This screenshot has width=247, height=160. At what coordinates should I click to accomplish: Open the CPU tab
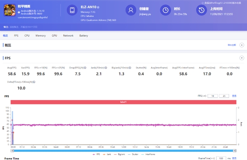pos(27,35)
